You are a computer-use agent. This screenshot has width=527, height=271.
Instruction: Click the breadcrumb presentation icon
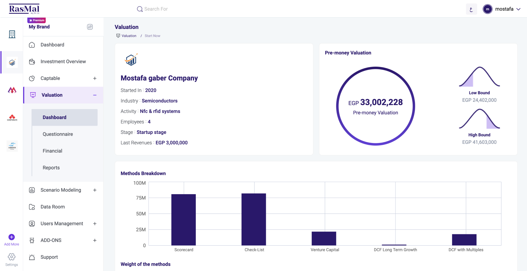tap(118, 36)
